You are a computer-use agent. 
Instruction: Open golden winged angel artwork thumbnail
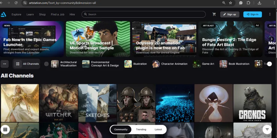click(x=20, y=103)
